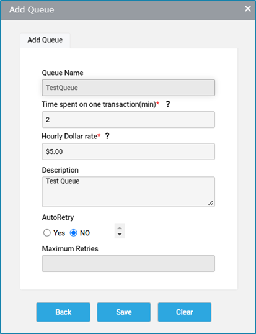Click the AutoRetry label text
Viewport: 256px width, 334px height.
pos(58,217)
